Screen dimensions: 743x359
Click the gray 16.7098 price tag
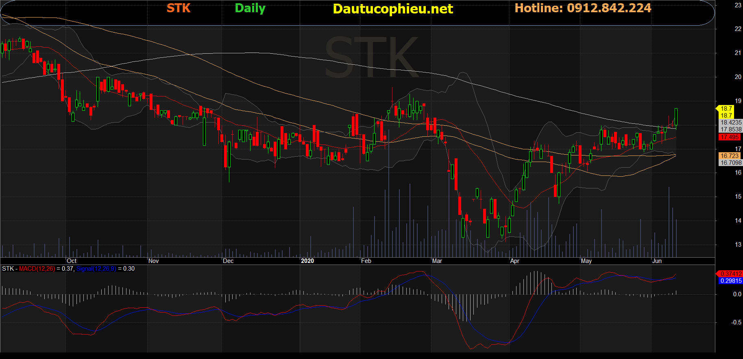(x=731, y=163)
